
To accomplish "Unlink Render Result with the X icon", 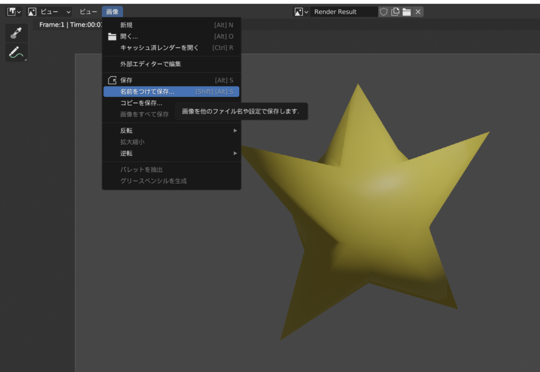I will point(418,12).
